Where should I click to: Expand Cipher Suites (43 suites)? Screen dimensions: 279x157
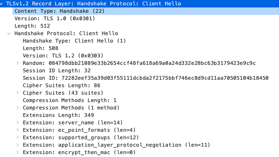(x=17, y=93)
